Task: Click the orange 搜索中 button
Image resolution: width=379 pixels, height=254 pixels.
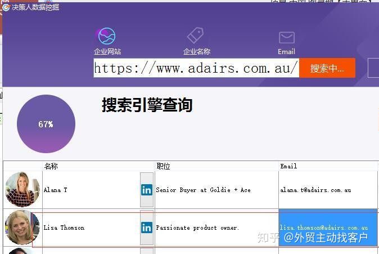Action: point(327,68)
